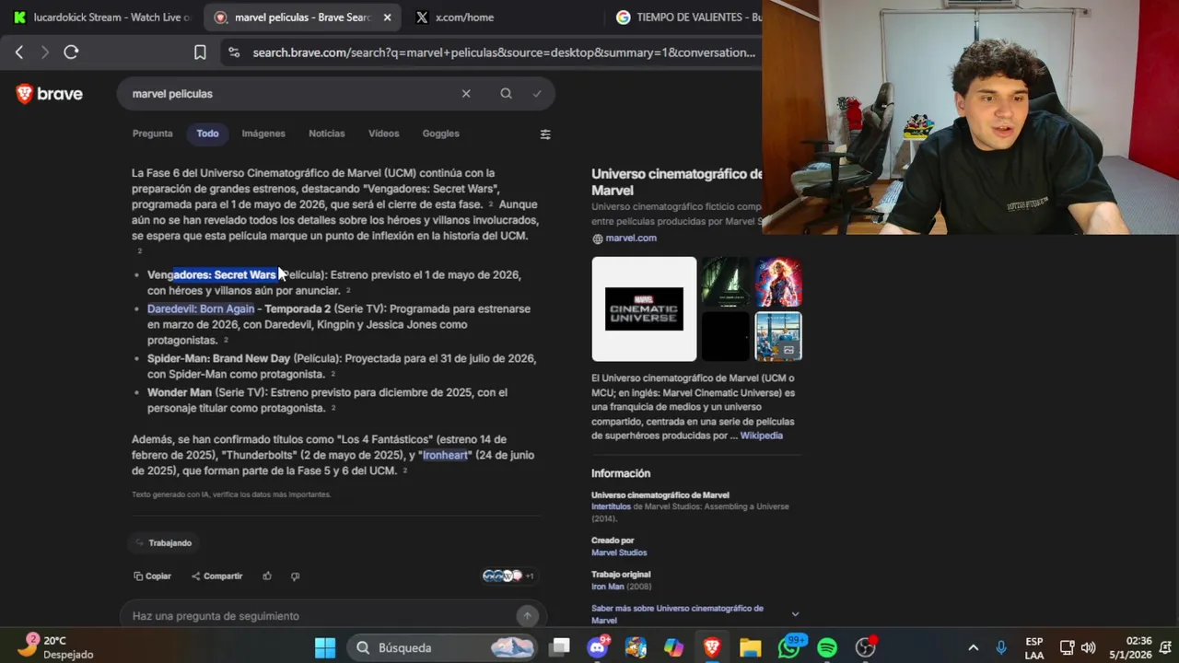The height and width of the screenshot is (663, 1179).
Task: Go back to the previous page
Action: (x=19, y=52)
